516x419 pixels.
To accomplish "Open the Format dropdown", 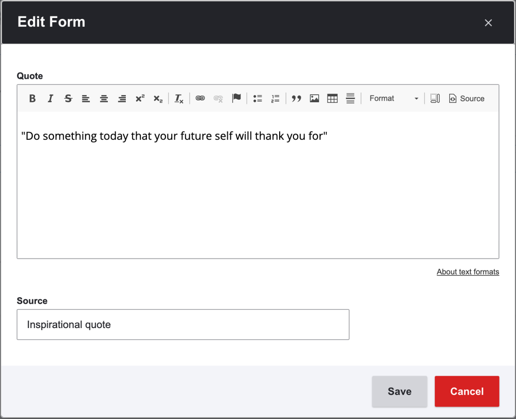I will tap(393, 98).
